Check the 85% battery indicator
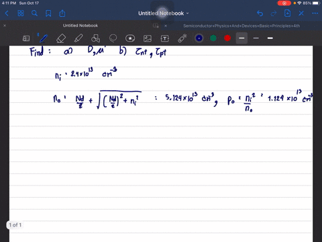Screen dimensions: 322x242 [x=311, y=3]
